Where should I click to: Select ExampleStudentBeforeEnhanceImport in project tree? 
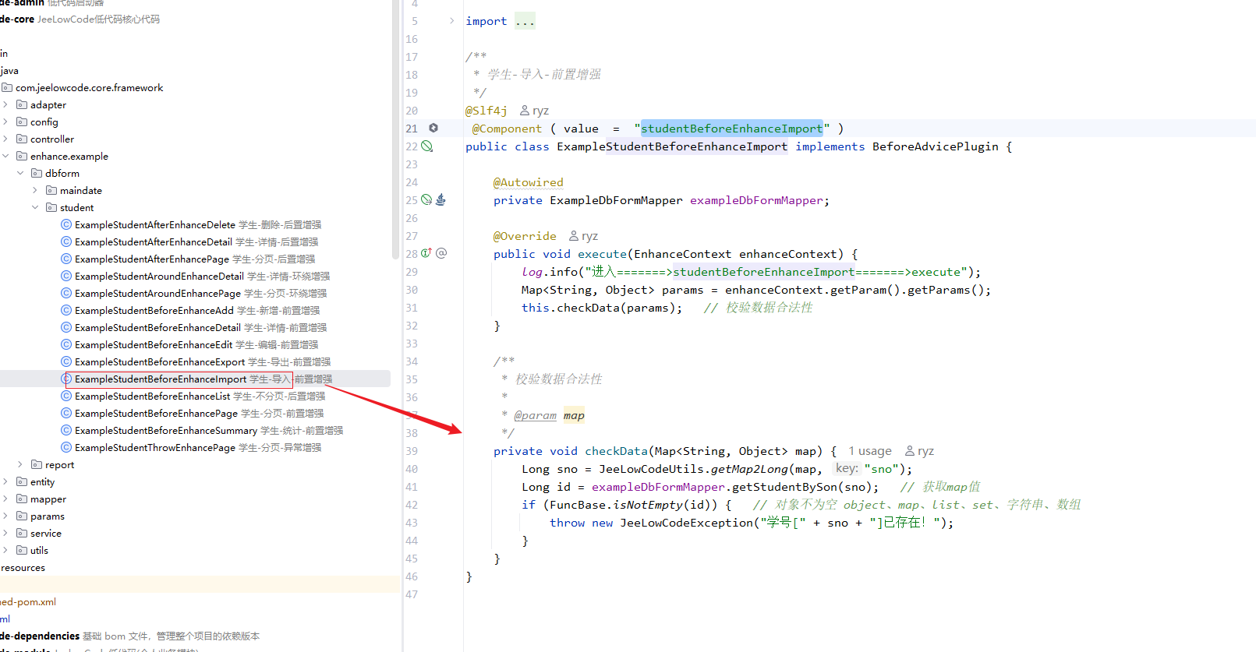click(195, 379)
